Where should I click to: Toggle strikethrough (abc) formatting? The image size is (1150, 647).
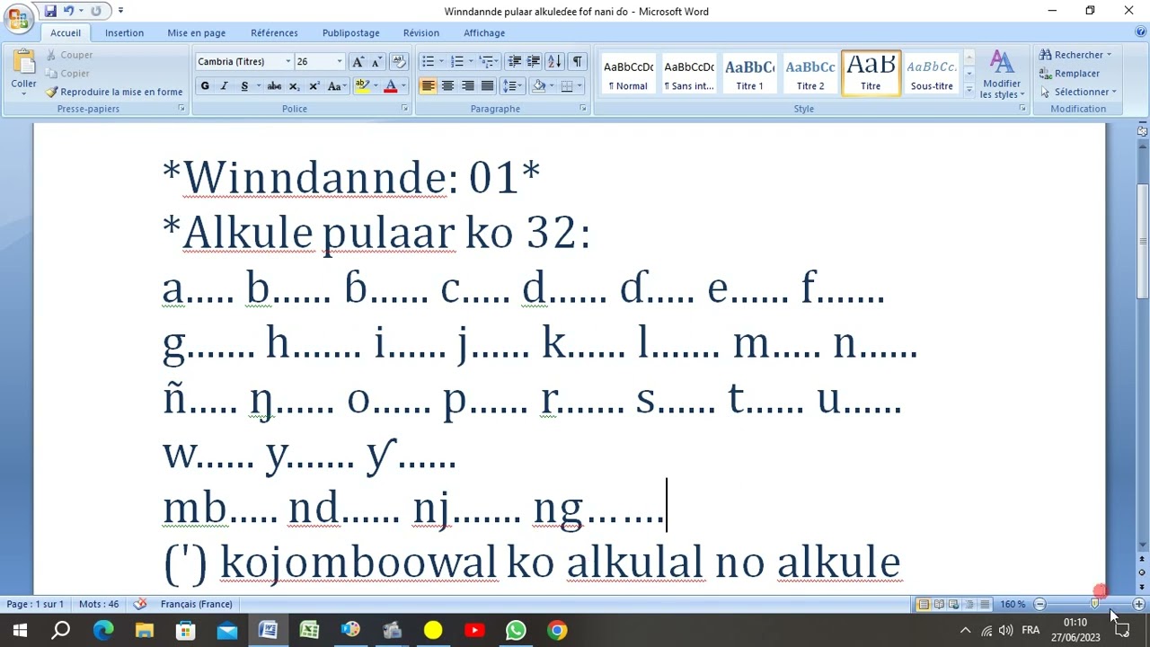[275, 86]
